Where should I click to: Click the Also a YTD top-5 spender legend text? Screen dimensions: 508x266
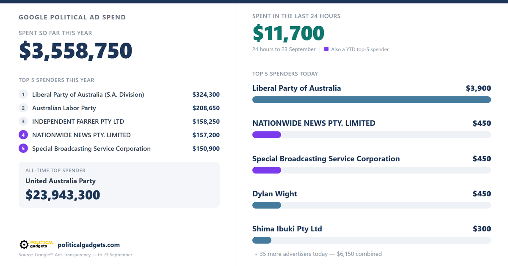pos(360,49)
